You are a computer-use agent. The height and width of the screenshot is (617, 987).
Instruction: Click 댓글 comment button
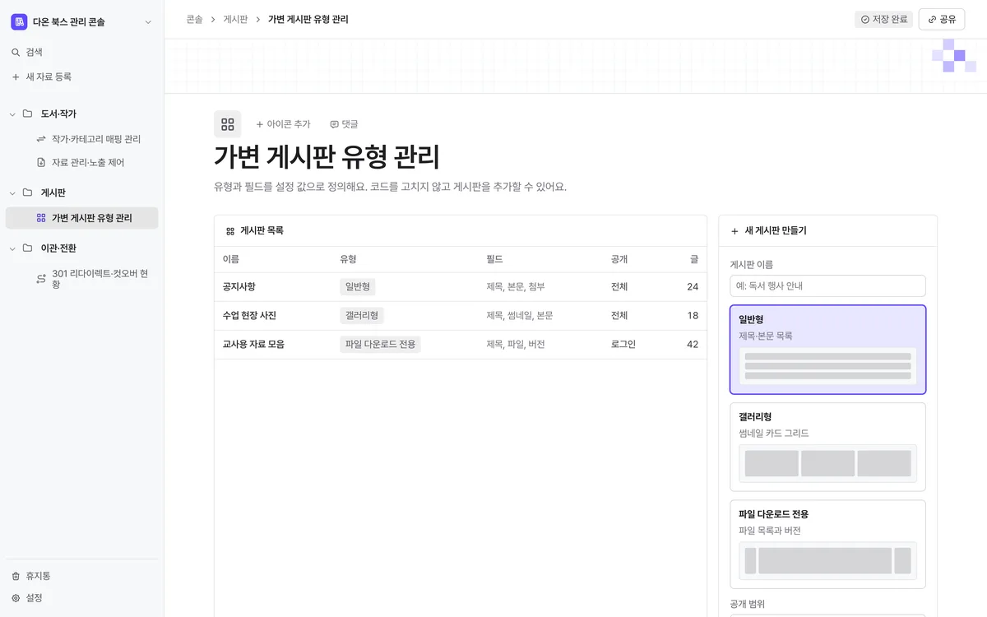click(x=344, y=124)
